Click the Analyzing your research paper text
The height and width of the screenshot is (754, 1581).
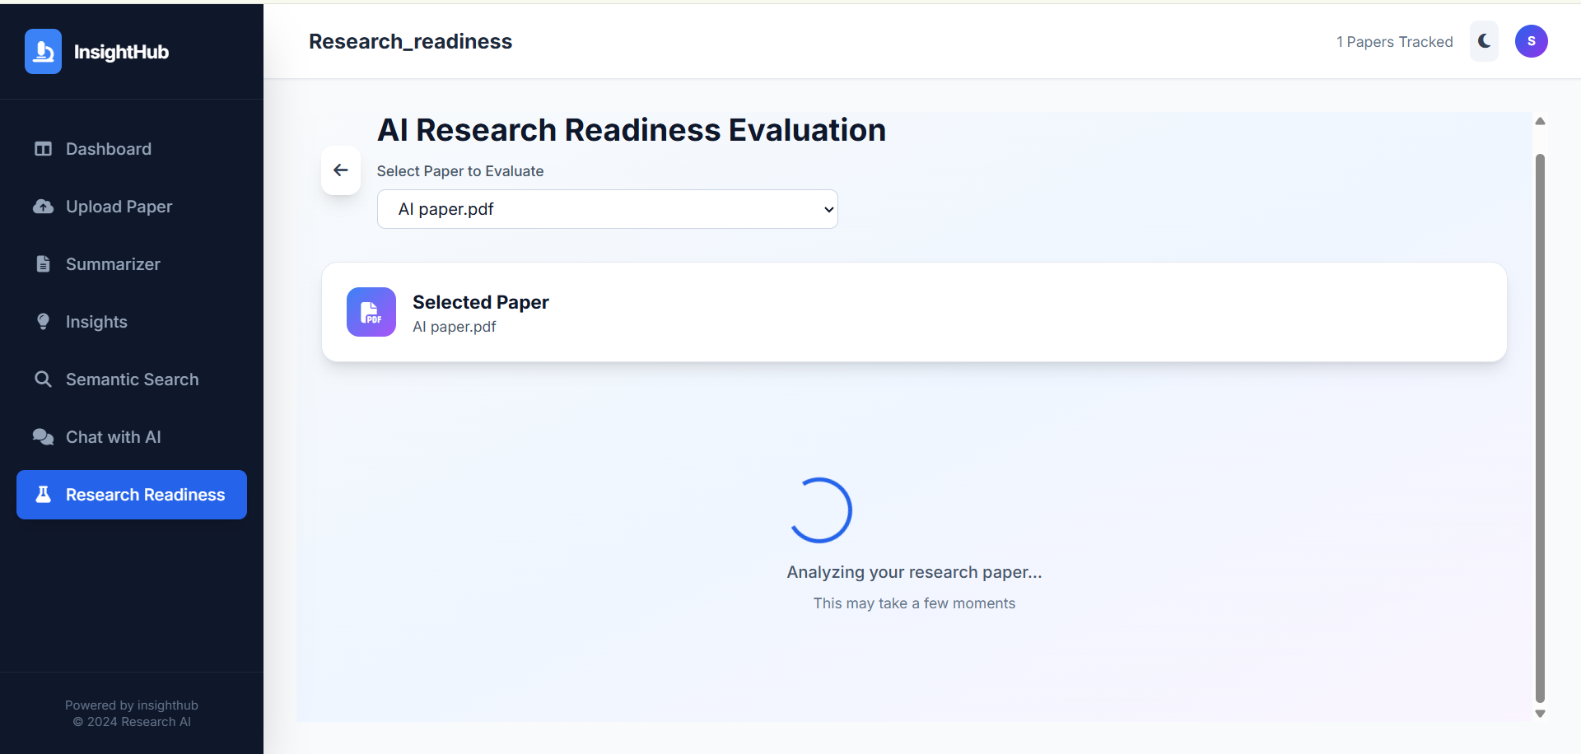pyautogui.click(x=914, y=572)
